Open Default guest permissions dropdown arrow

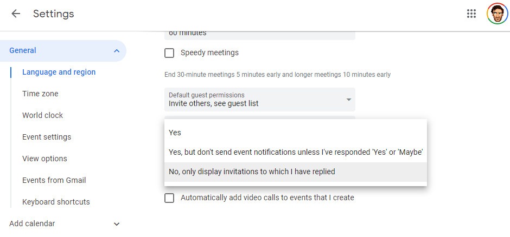[349, 100]
